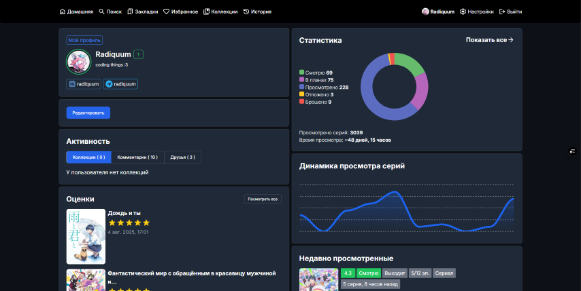Open the Radiquum account in top bar

pyautogui.click(x=437, y=12)
